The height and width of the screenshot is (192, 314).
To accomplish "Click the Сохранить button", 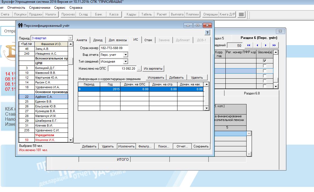I will (201, 146).
